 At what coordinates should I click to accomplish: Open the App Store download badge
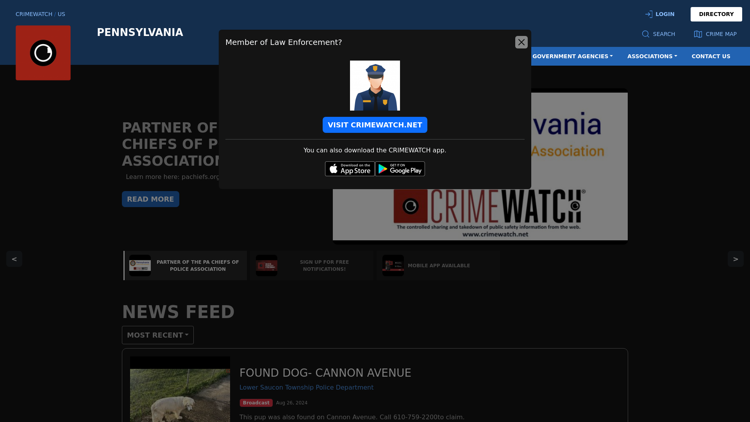(x=350, y=169)
